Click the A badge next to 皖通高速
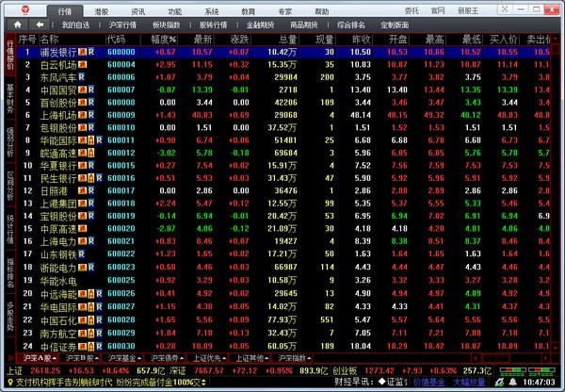The width and height of the screenshot is (565, 392). (x=91, y=153)
